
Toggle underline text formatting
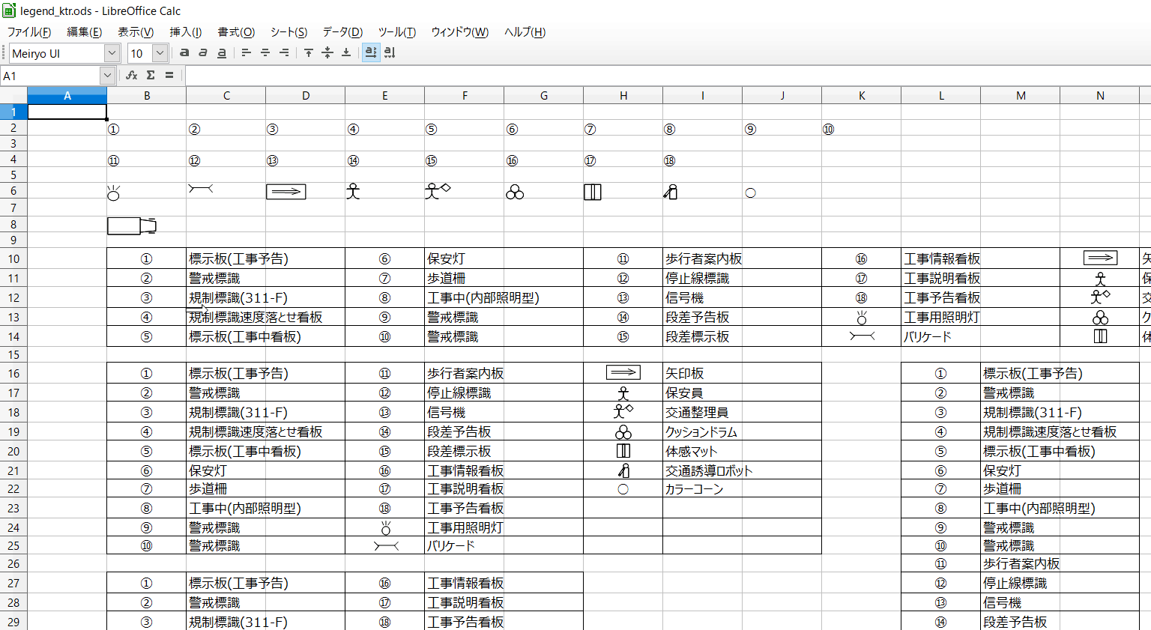[222, 52]
